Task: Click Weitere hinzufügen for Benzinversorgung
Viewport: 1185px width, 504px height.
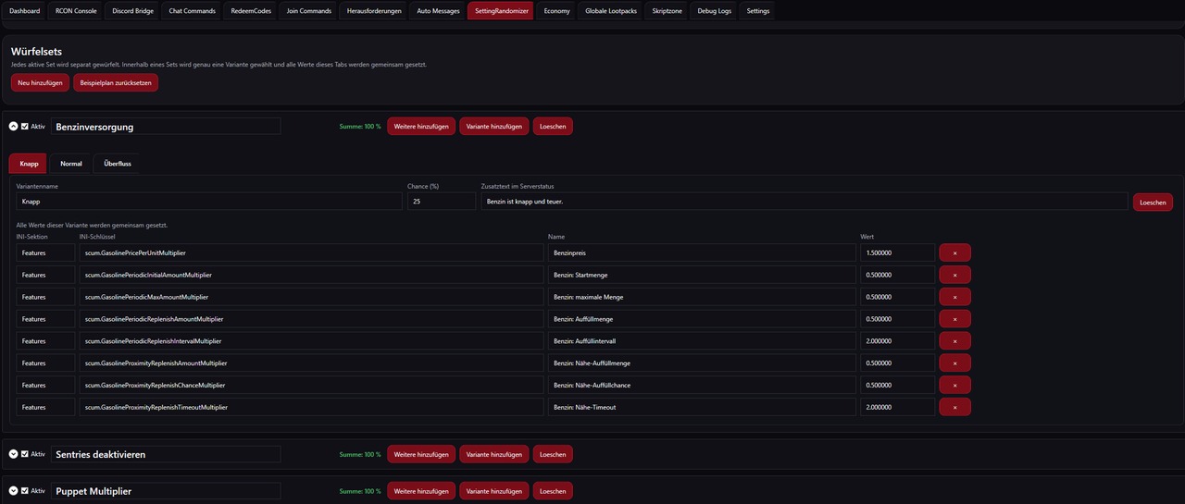Action: point(421,126)
